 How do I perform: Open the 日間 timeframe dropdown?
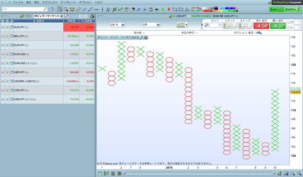(x=151, y=25)
